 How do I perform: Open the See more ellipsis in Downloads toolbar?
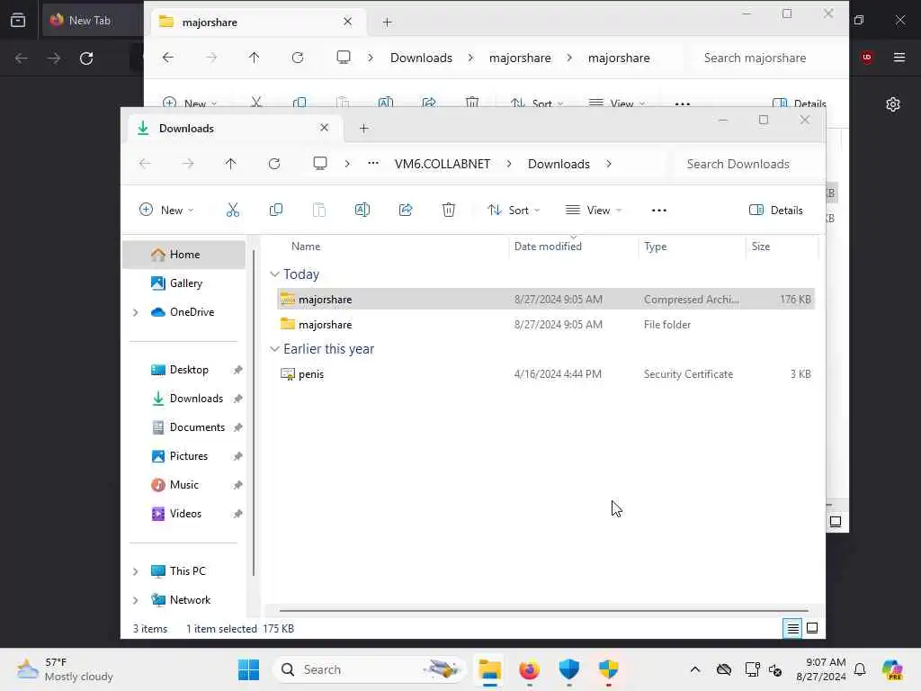pyautogui.click(x=659, y=211)
